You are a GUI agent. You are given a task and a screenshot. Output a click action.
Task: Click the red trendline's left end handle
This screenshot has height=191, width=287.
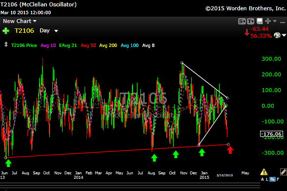[5, 158]
